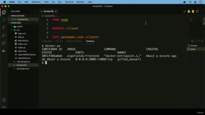Open the Code application menu
This screenshot has width=205, height=115.
[12, 2]
